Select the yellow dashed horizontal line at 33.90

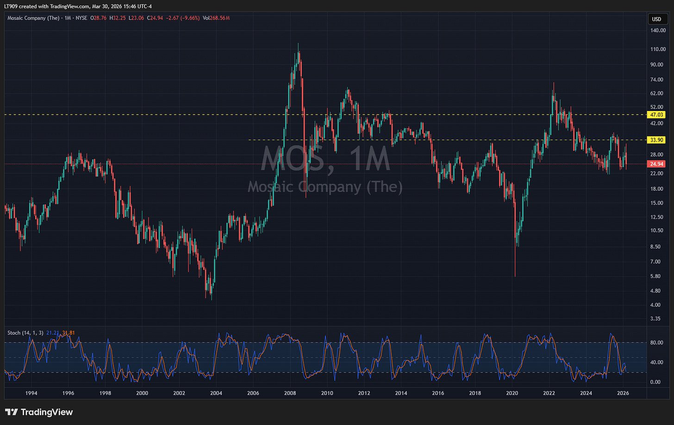[447, 140]
